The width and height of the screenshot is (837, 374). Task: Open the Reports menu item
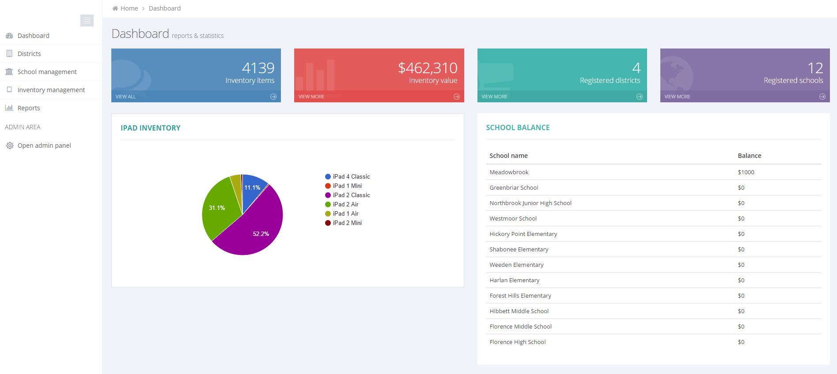tap(29, 108)
